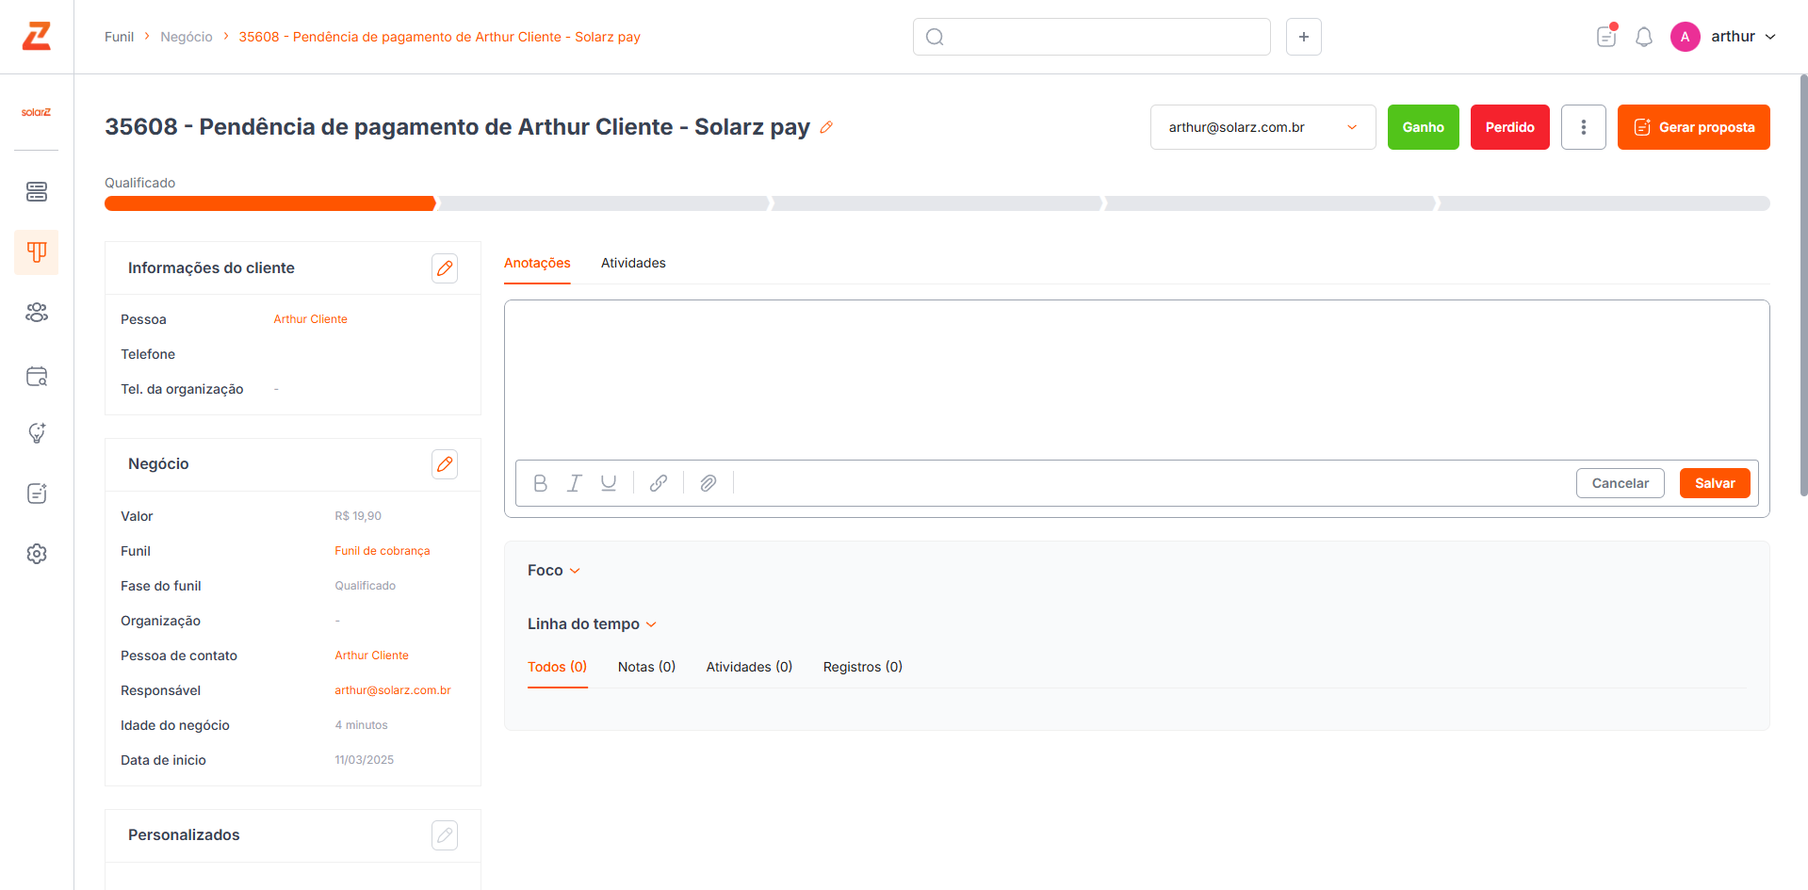Open the funnel icon in sidebar
This screenshot has height=890, width=1808.
(x=37, y=252)
